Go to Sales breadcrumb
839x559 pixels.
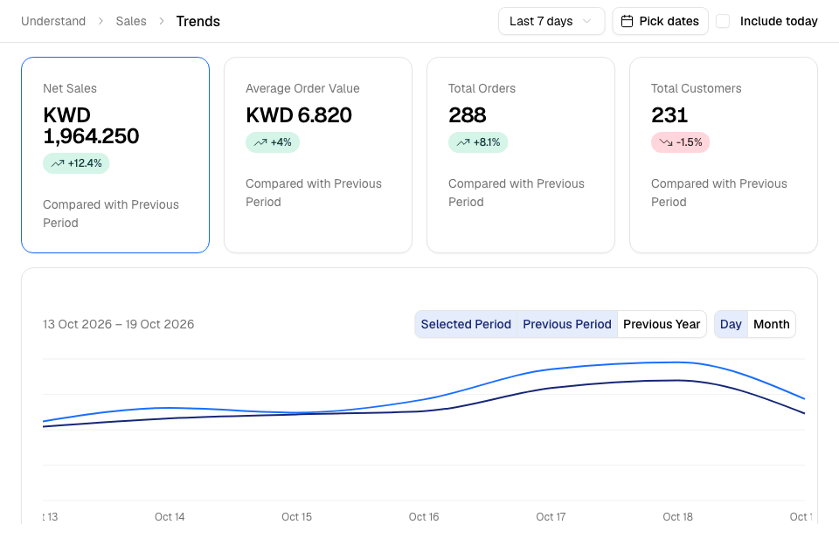click(131, 21)
